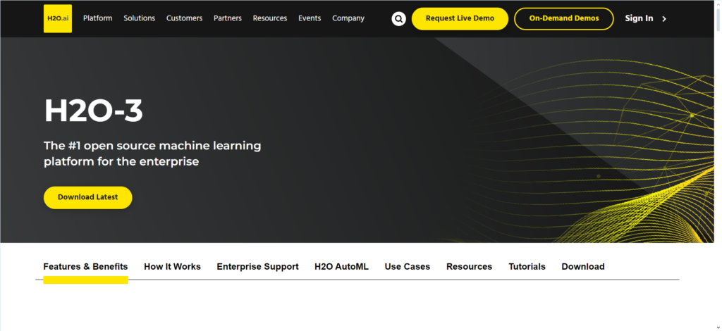Click the H2O.ai logo
This screenshot has height=331, width=722.
click(57, 18)
